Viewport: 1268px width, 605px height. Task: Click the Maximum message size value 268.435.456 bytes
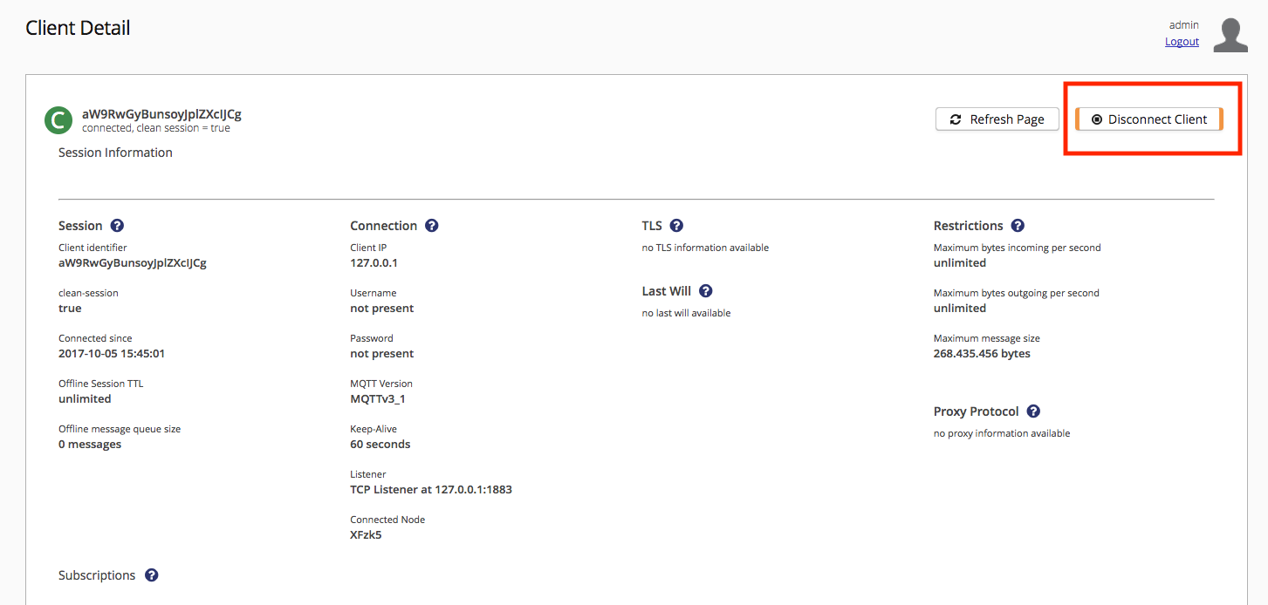[x=982, y=354]
